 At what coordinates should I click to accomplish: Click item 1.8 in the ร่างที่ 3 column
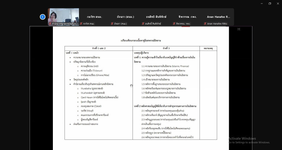161,97
